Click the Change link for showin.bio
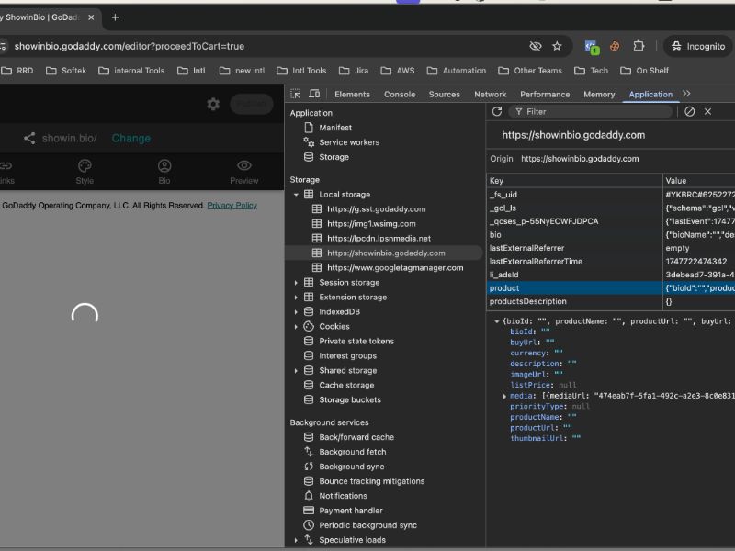The width and height of the screenshot is (735, 551). 130,139
